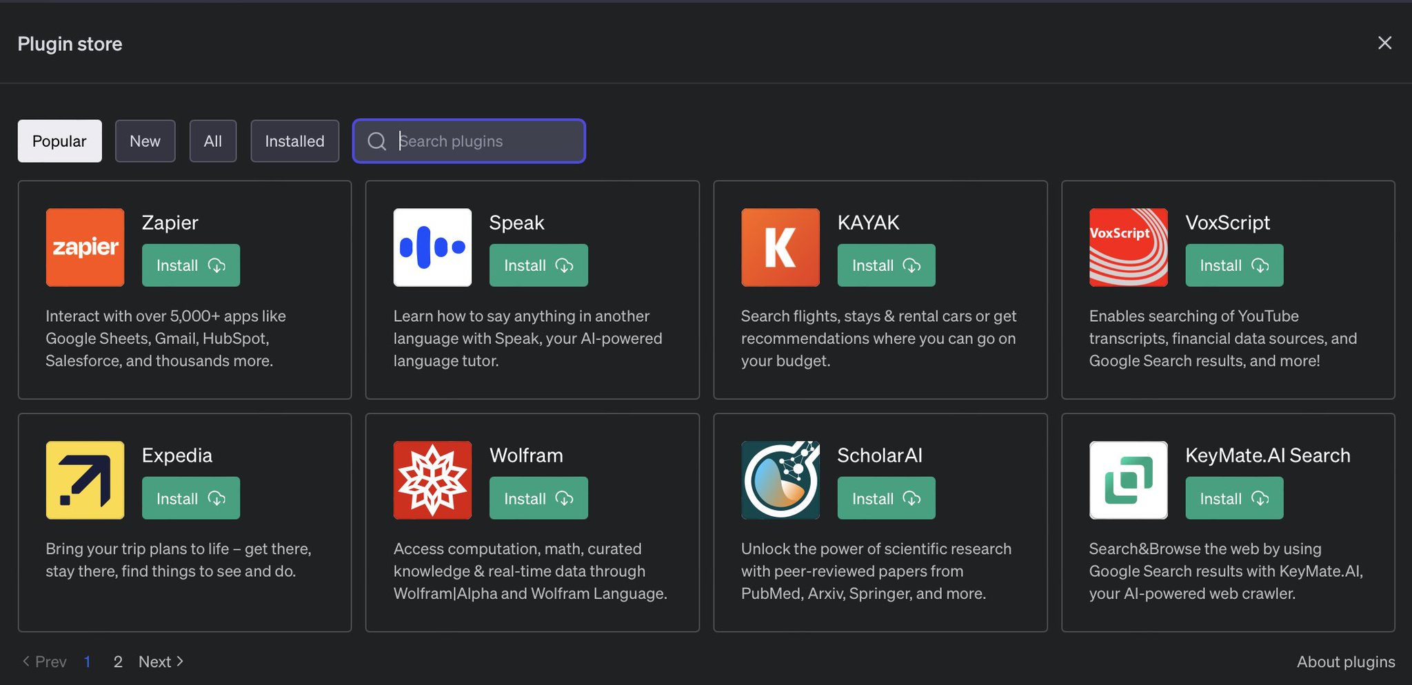Click Wolfram description about computation and math
This screenshot has width=1412, height=685.
[x=530, y=571]
